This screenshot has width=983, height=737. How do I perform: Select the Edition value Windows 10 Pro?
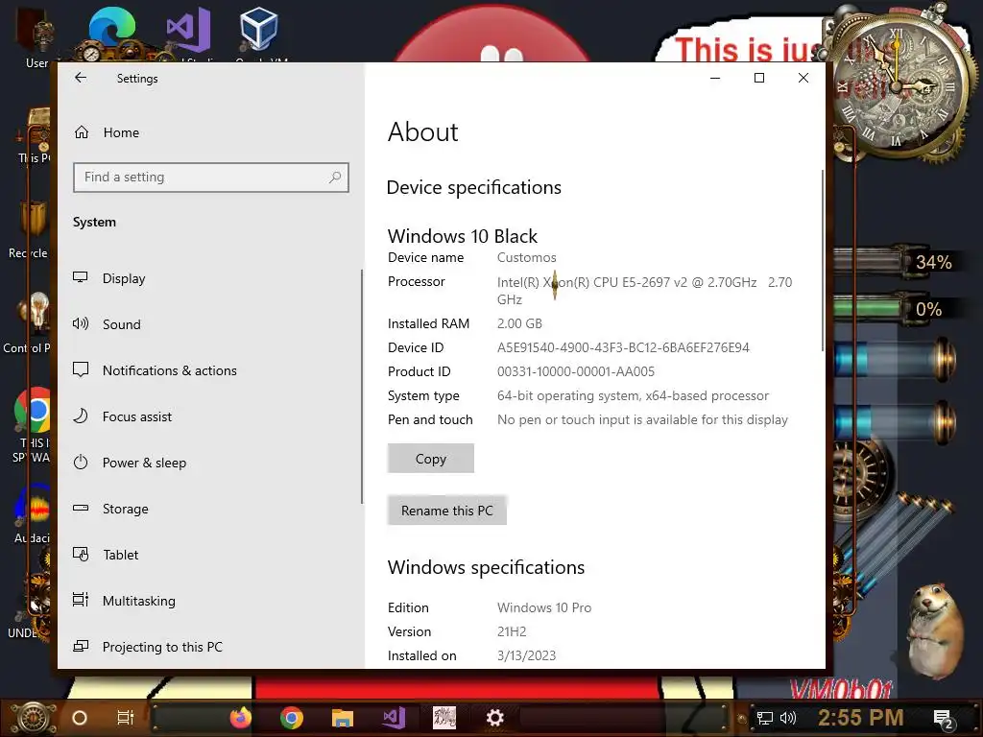[544, 607]
